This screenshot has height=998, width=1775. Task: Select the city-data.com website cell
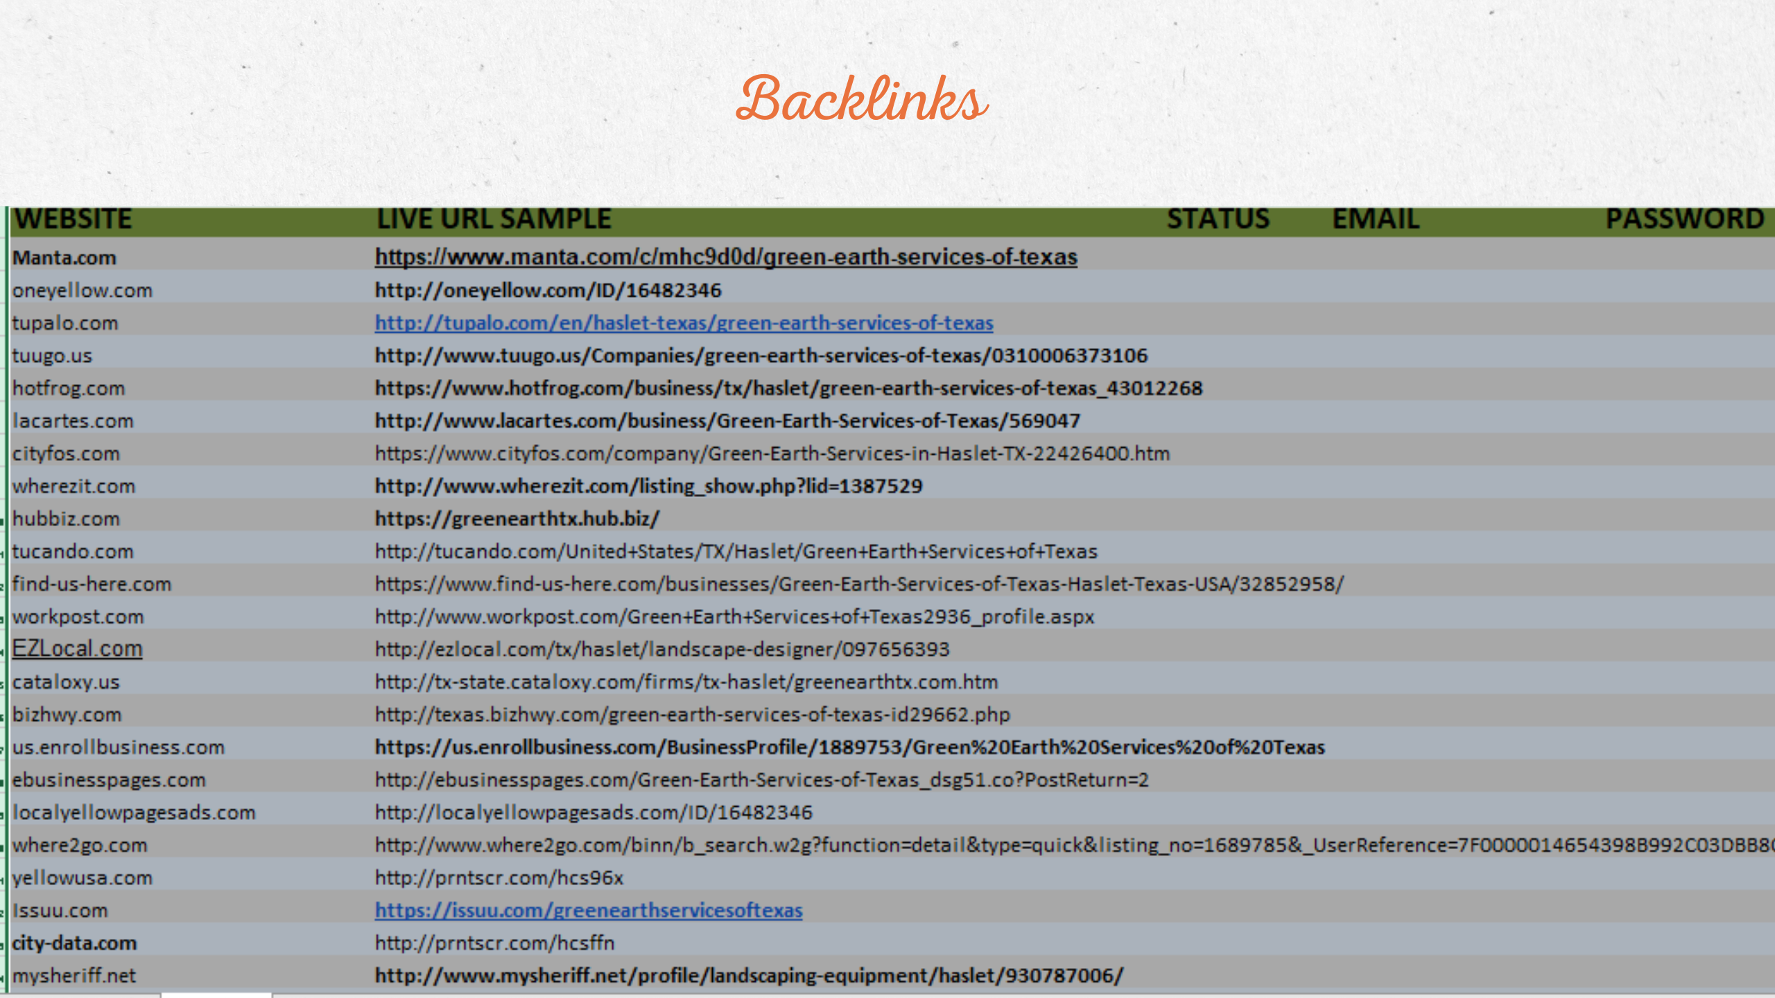74,943
